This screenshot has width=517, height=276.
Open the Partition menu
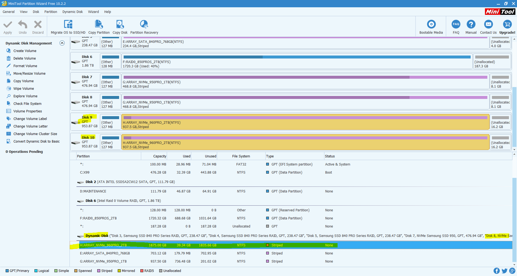click(51, 12)
